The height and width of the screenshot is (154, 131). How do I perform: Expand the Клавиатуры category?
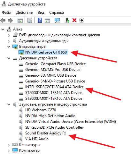9,145
